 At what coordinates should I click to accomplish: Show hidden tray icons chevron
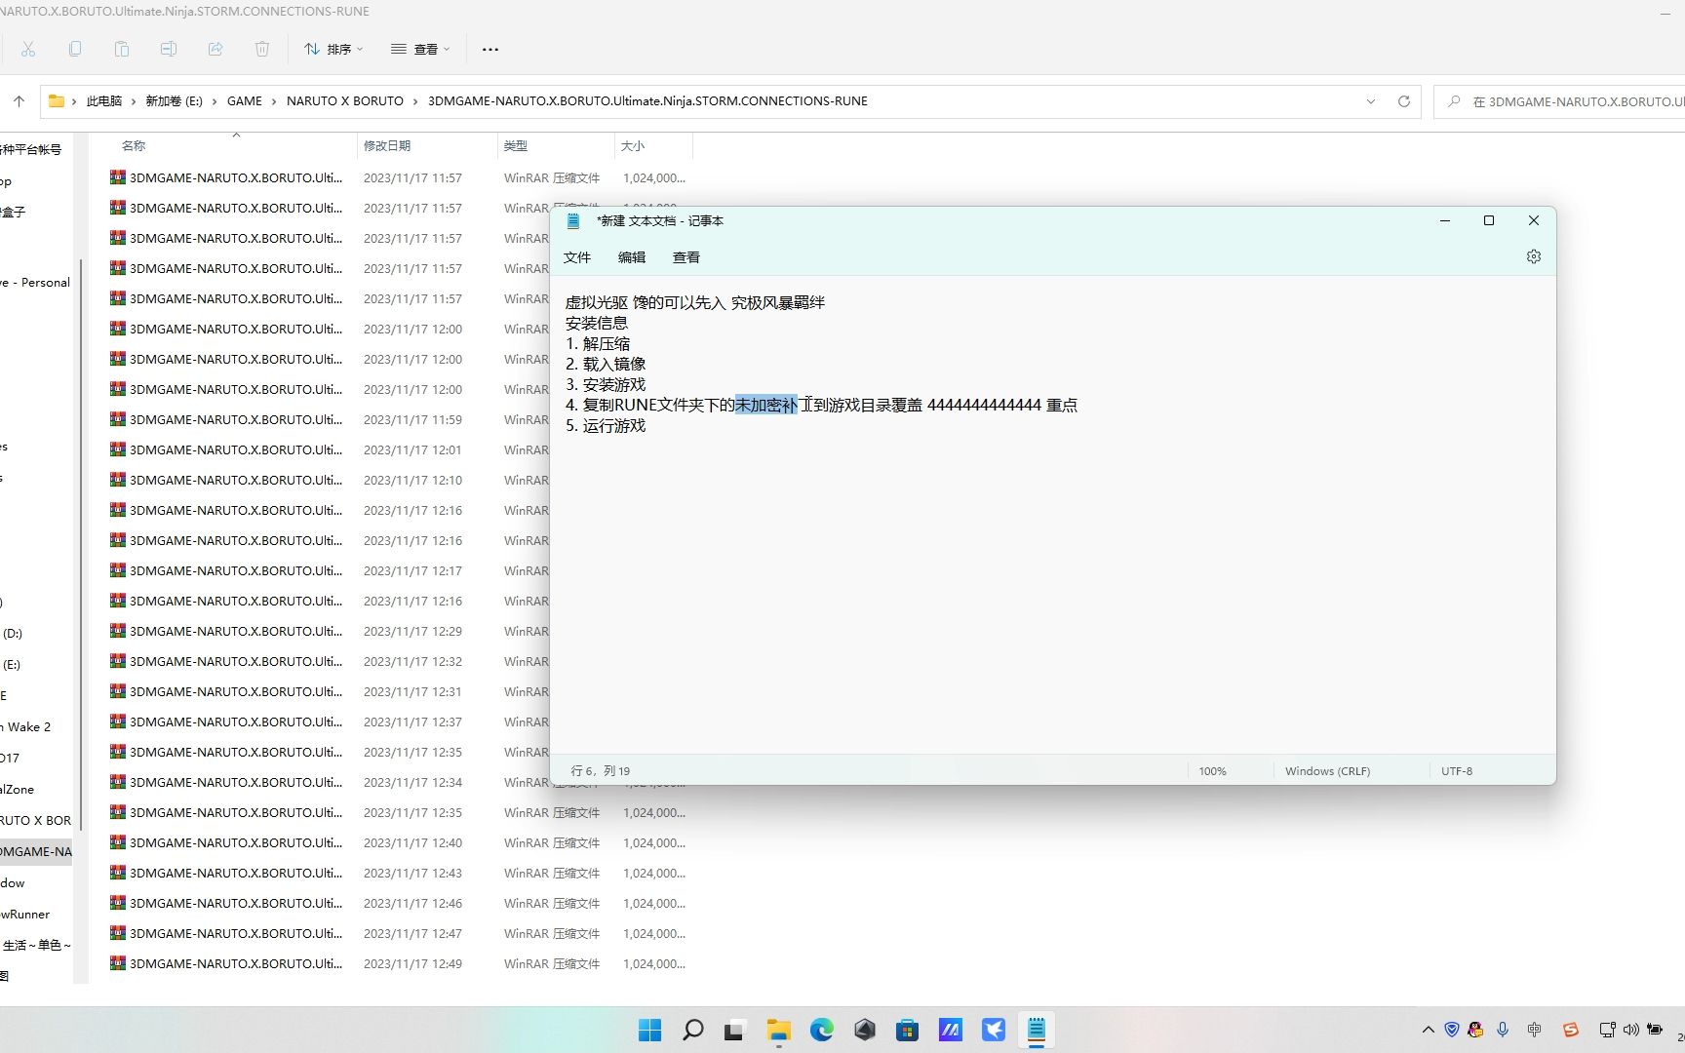pos(1429,1030)
